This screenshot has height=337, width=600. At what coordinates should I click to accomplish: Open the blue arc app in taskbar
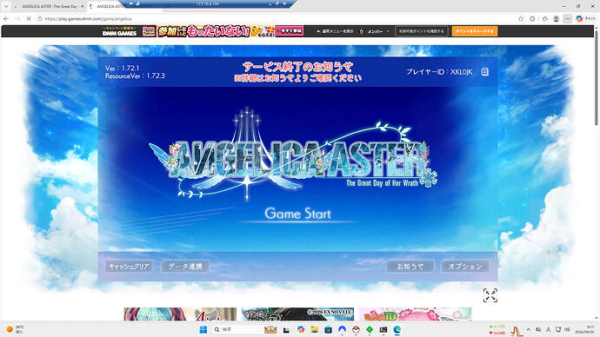[342, 329]
